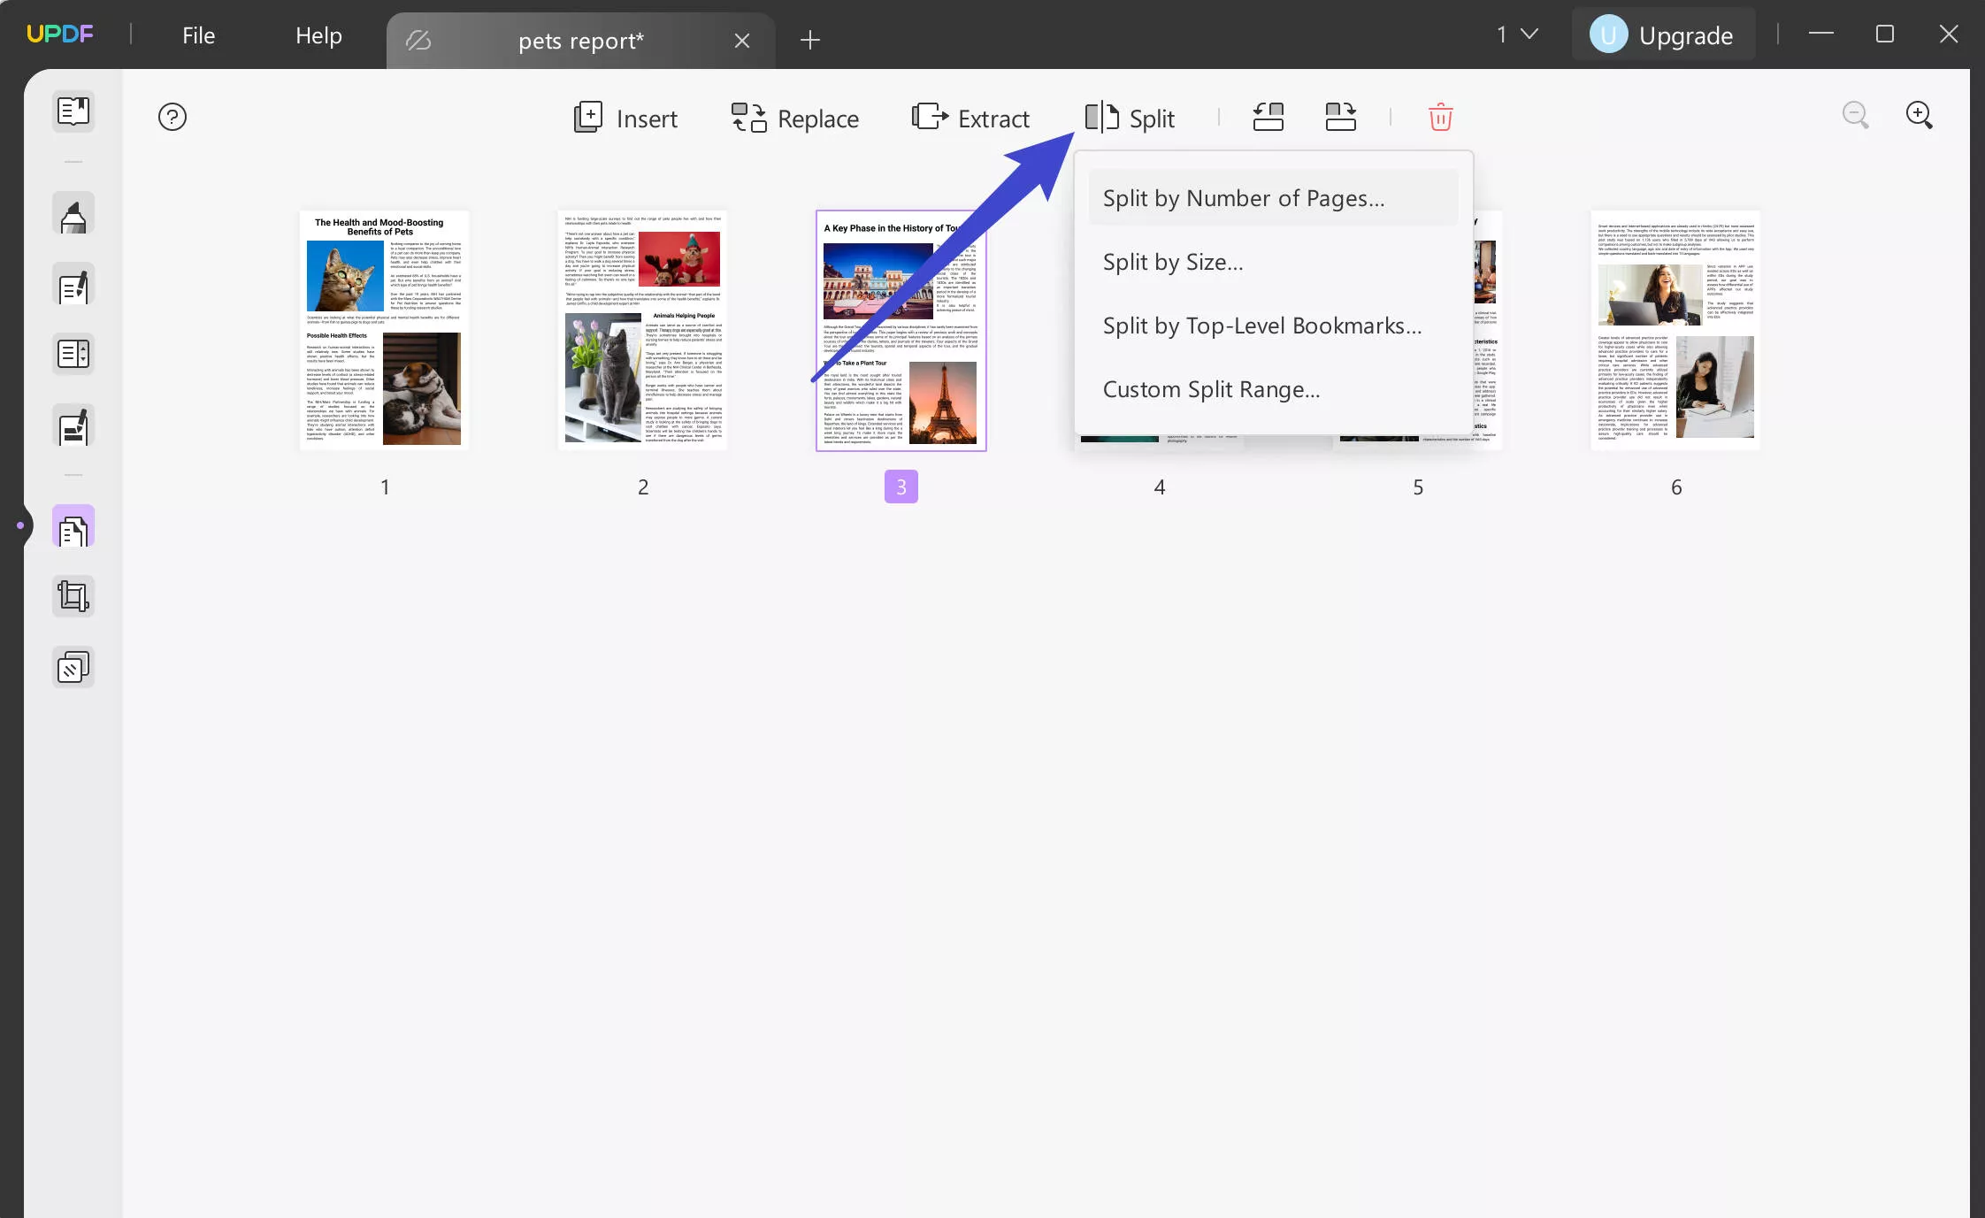Select Split by Number of Pages option
The width and height of the screenshot is (1985, 1218).
(1244, 197)
